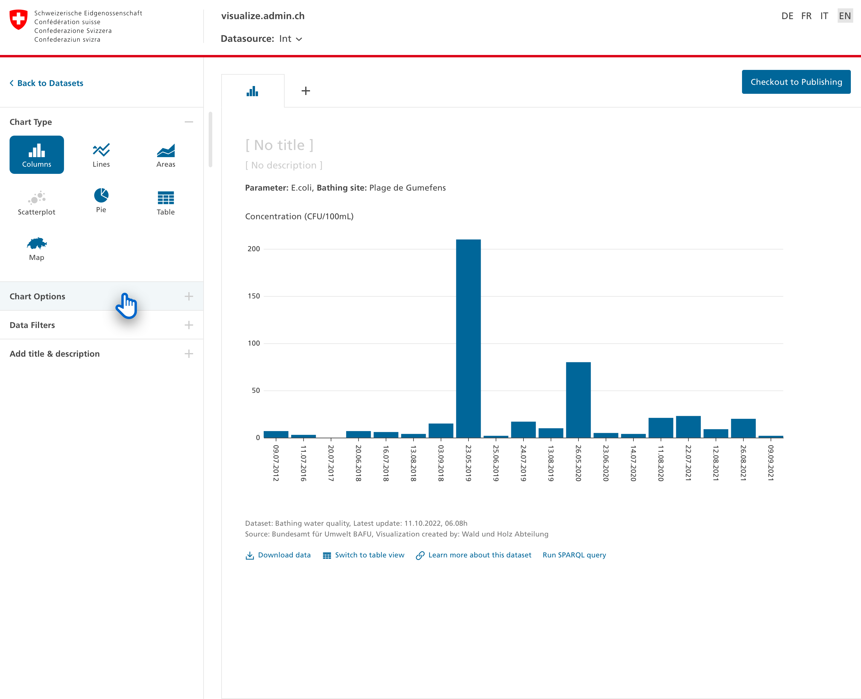Select the Columns chart type

click(x=37, y=155)
